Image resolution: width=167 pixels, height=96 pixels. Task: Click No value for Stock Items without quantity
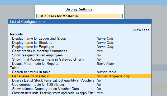[x=99, y=81]
